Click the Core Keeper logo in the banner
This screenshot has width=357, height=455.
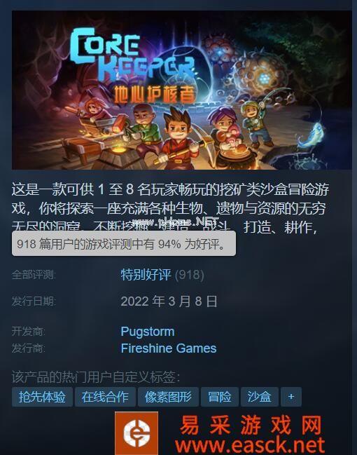[x=132, y=54]
